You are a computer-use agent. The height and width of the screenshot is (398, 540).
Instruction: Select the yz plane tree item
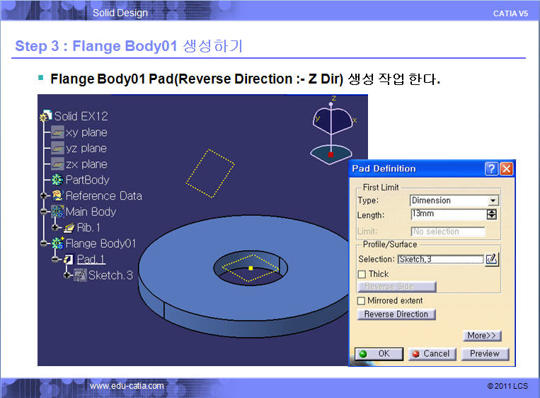pos(86,148)
